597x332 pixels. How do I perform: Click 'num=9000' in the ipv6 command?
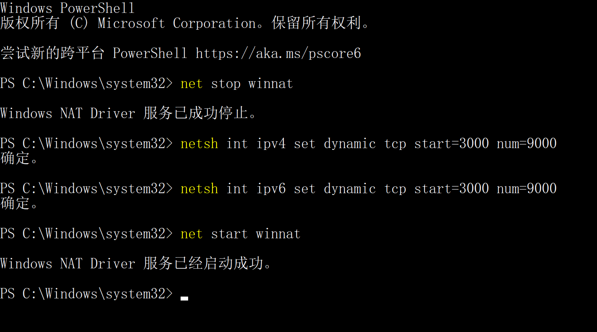pos(526,189)
